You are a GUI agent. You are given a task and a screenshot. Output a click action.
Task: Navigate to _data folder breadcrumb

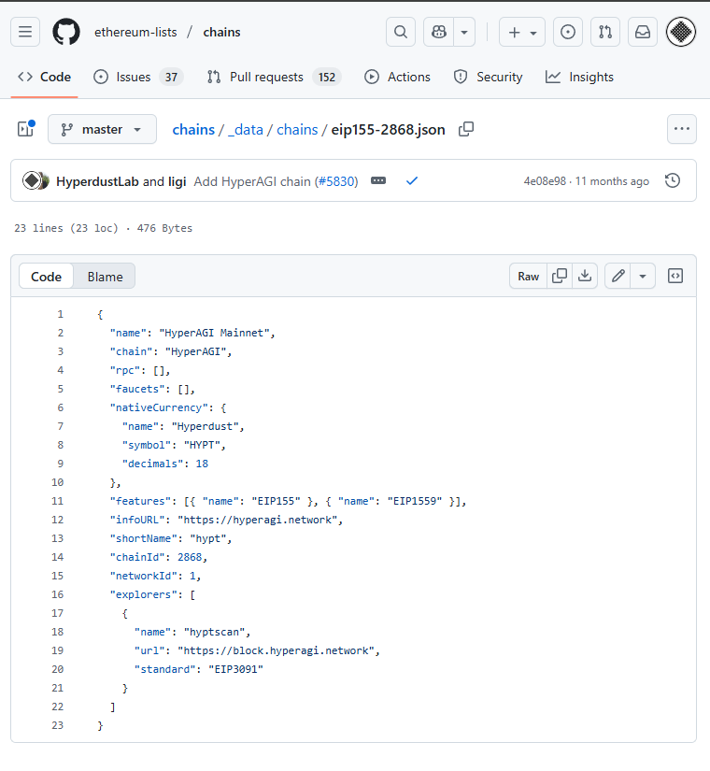click(246, 129)
